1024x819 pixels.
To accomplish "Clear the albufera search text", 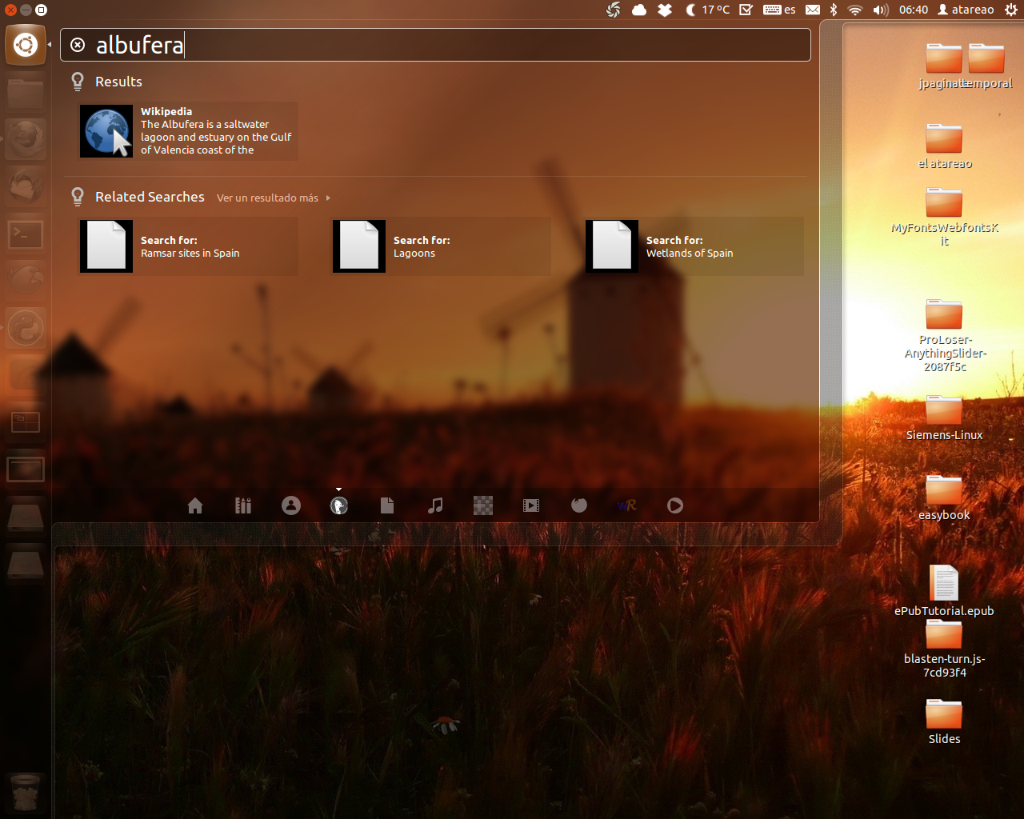I will click(78, 45).
